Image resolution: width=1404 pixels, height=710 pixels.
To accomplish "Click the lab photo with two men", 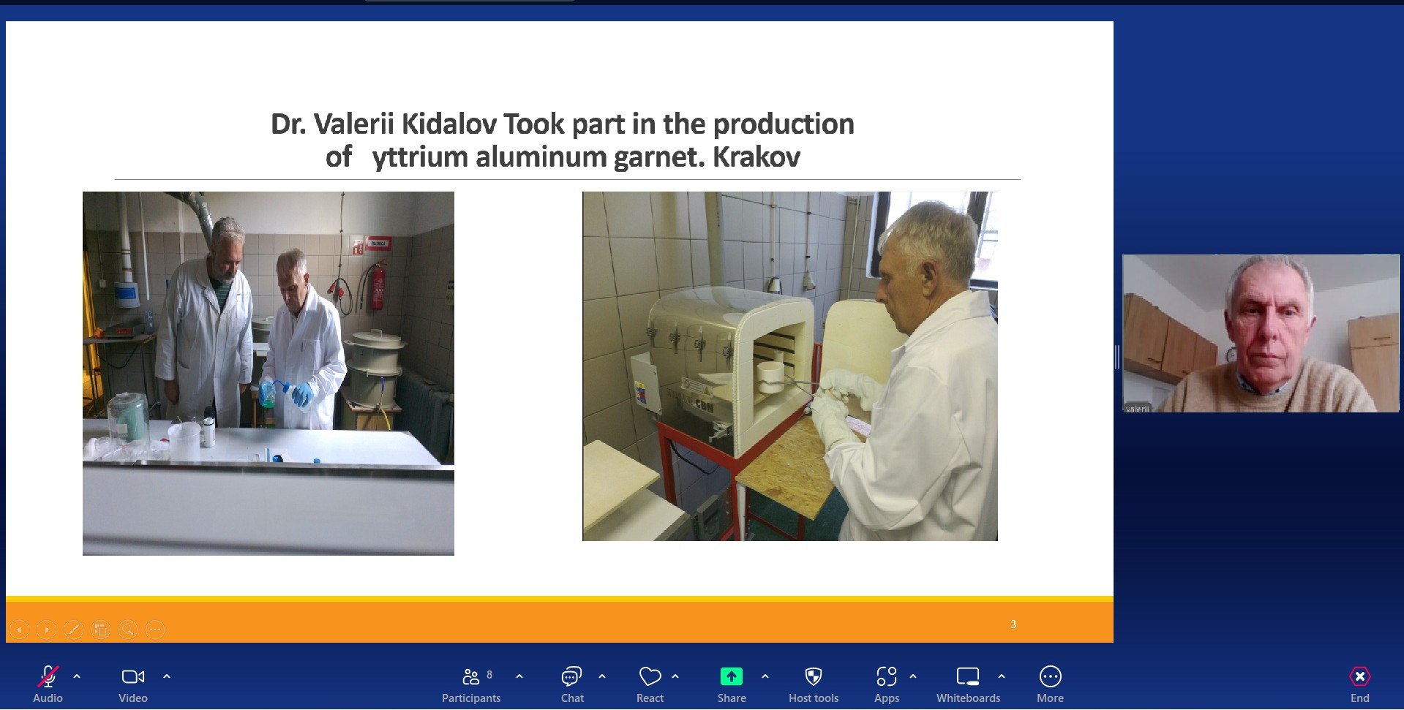I will (269, 373).
